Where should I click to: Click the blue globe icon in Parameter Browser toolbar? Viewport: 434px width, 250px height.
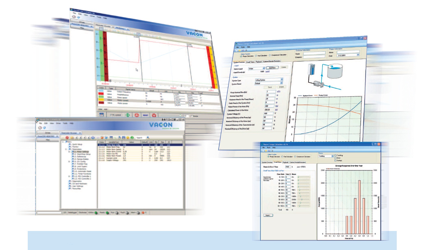93,138
